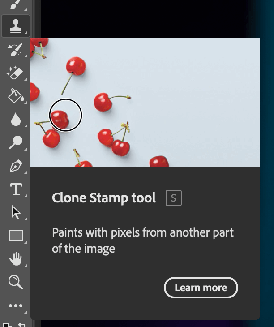The width and height of the screenshot is (274, 327).
Task: Pick the Path Selection arrow tool
Action: click(x=16, y=212)
